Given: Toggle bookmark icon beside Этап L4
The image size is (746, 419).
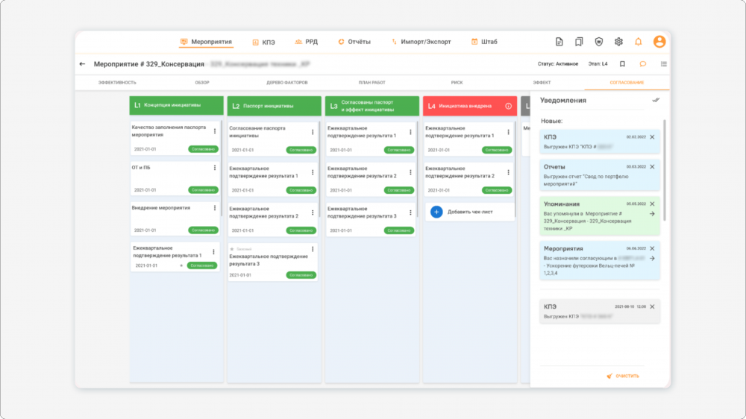Looking at the screenshot, I should (622, 63).
